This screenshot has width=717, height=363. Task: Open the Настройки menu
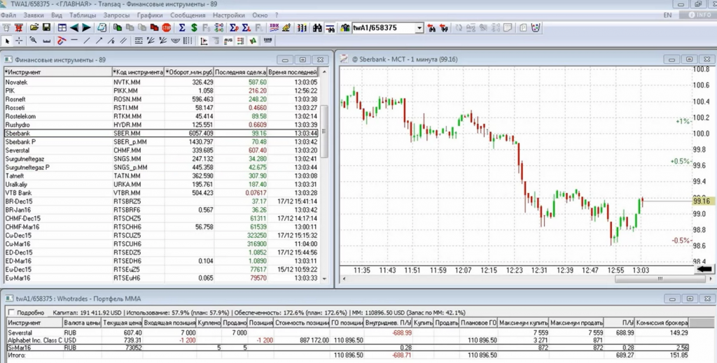229,15
